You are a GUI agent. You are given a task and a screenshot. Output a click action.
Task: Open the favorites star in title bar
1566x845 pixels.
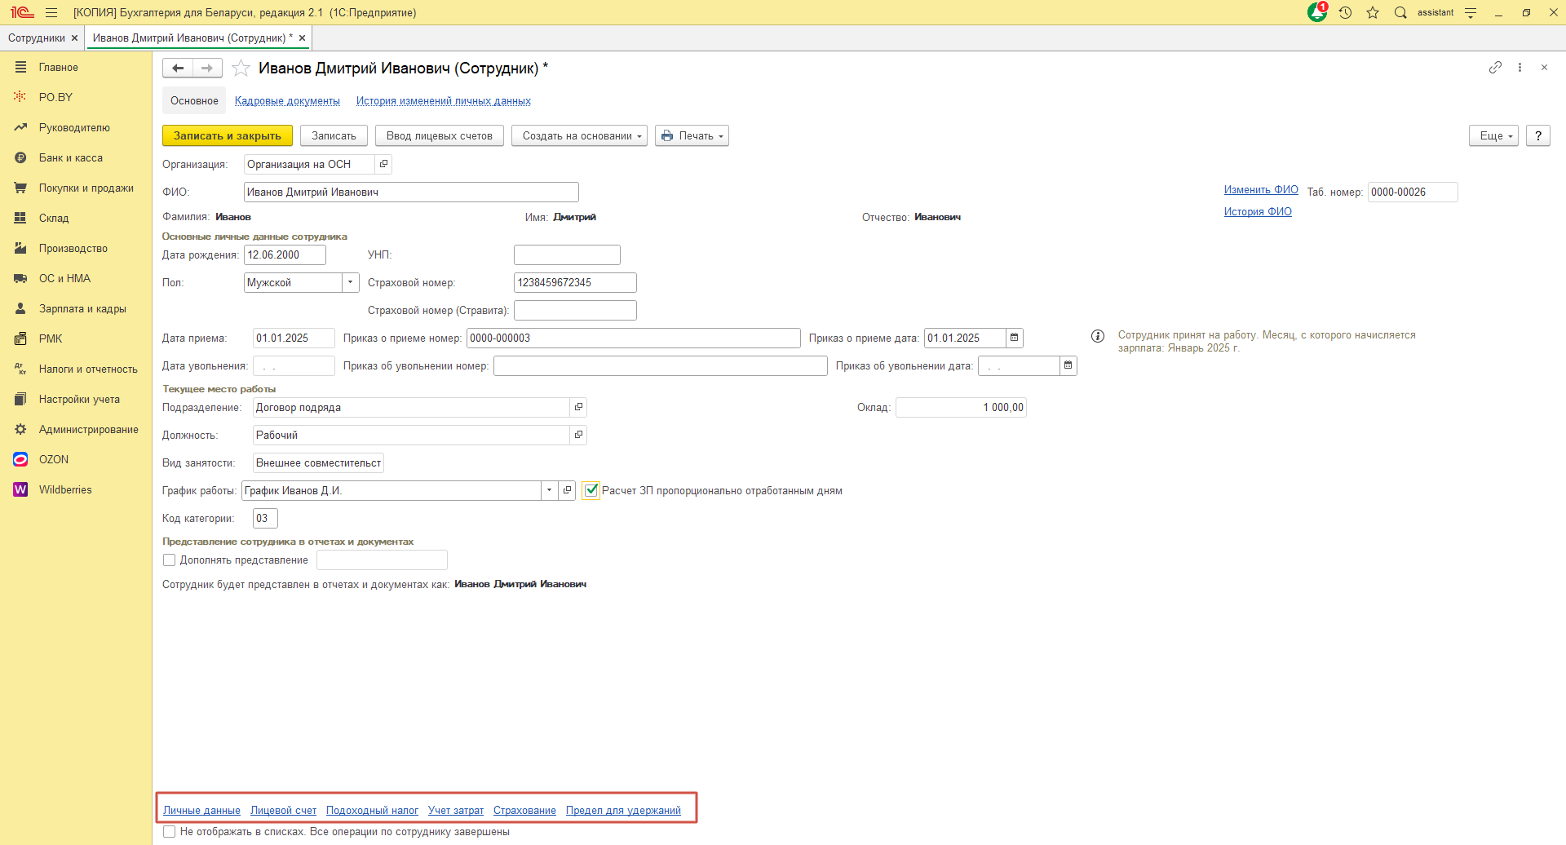[x=1373, y=13]
